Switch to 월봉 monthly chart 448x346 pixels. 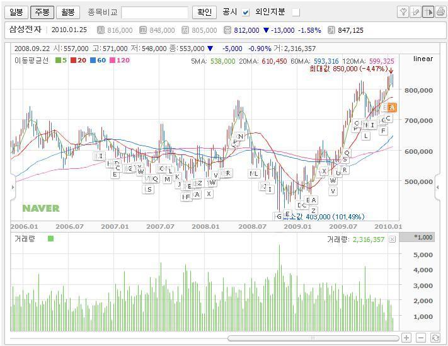(67, 12)
